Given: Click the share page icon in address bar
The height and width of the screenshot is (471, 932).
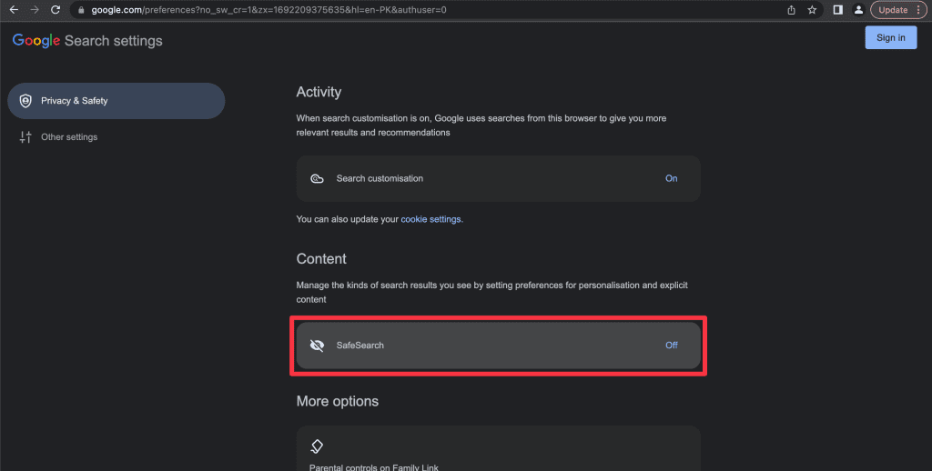Looking at the screenshot, I should click(791, 9).
